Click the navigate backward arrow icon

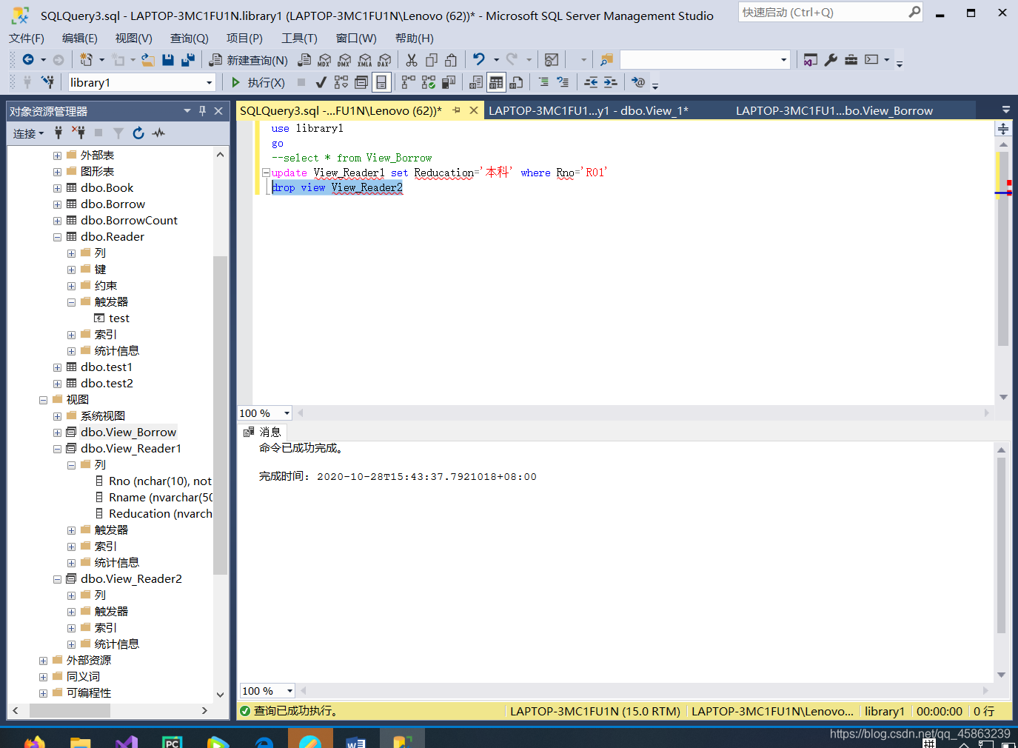[28, 60]
